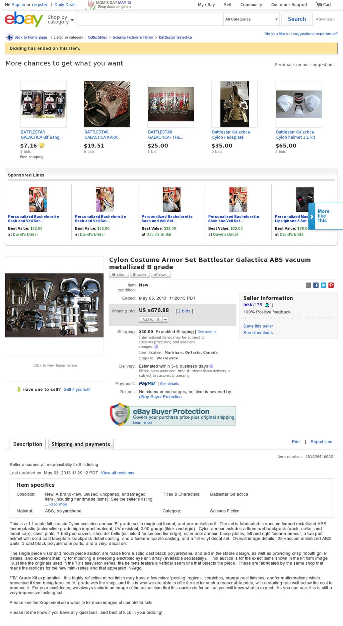The height and width of the screenshot is (626, 343).
Task: Show More like this sponsored links
Action: coord(325,216)
